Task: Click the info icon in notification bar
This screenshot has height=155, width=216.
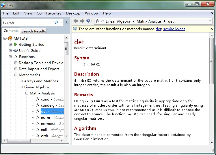Action: click(x=75, y=29)
